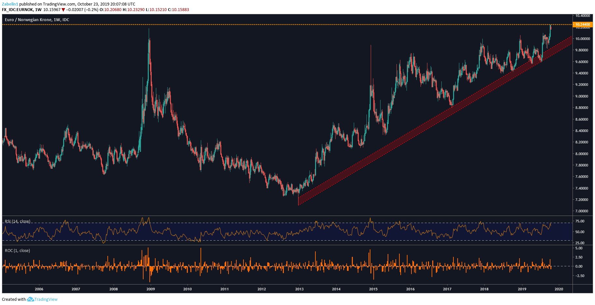595x305 pixels.
Task: Click the 9.40000 price axis label
Action: (x=582, y=73)
